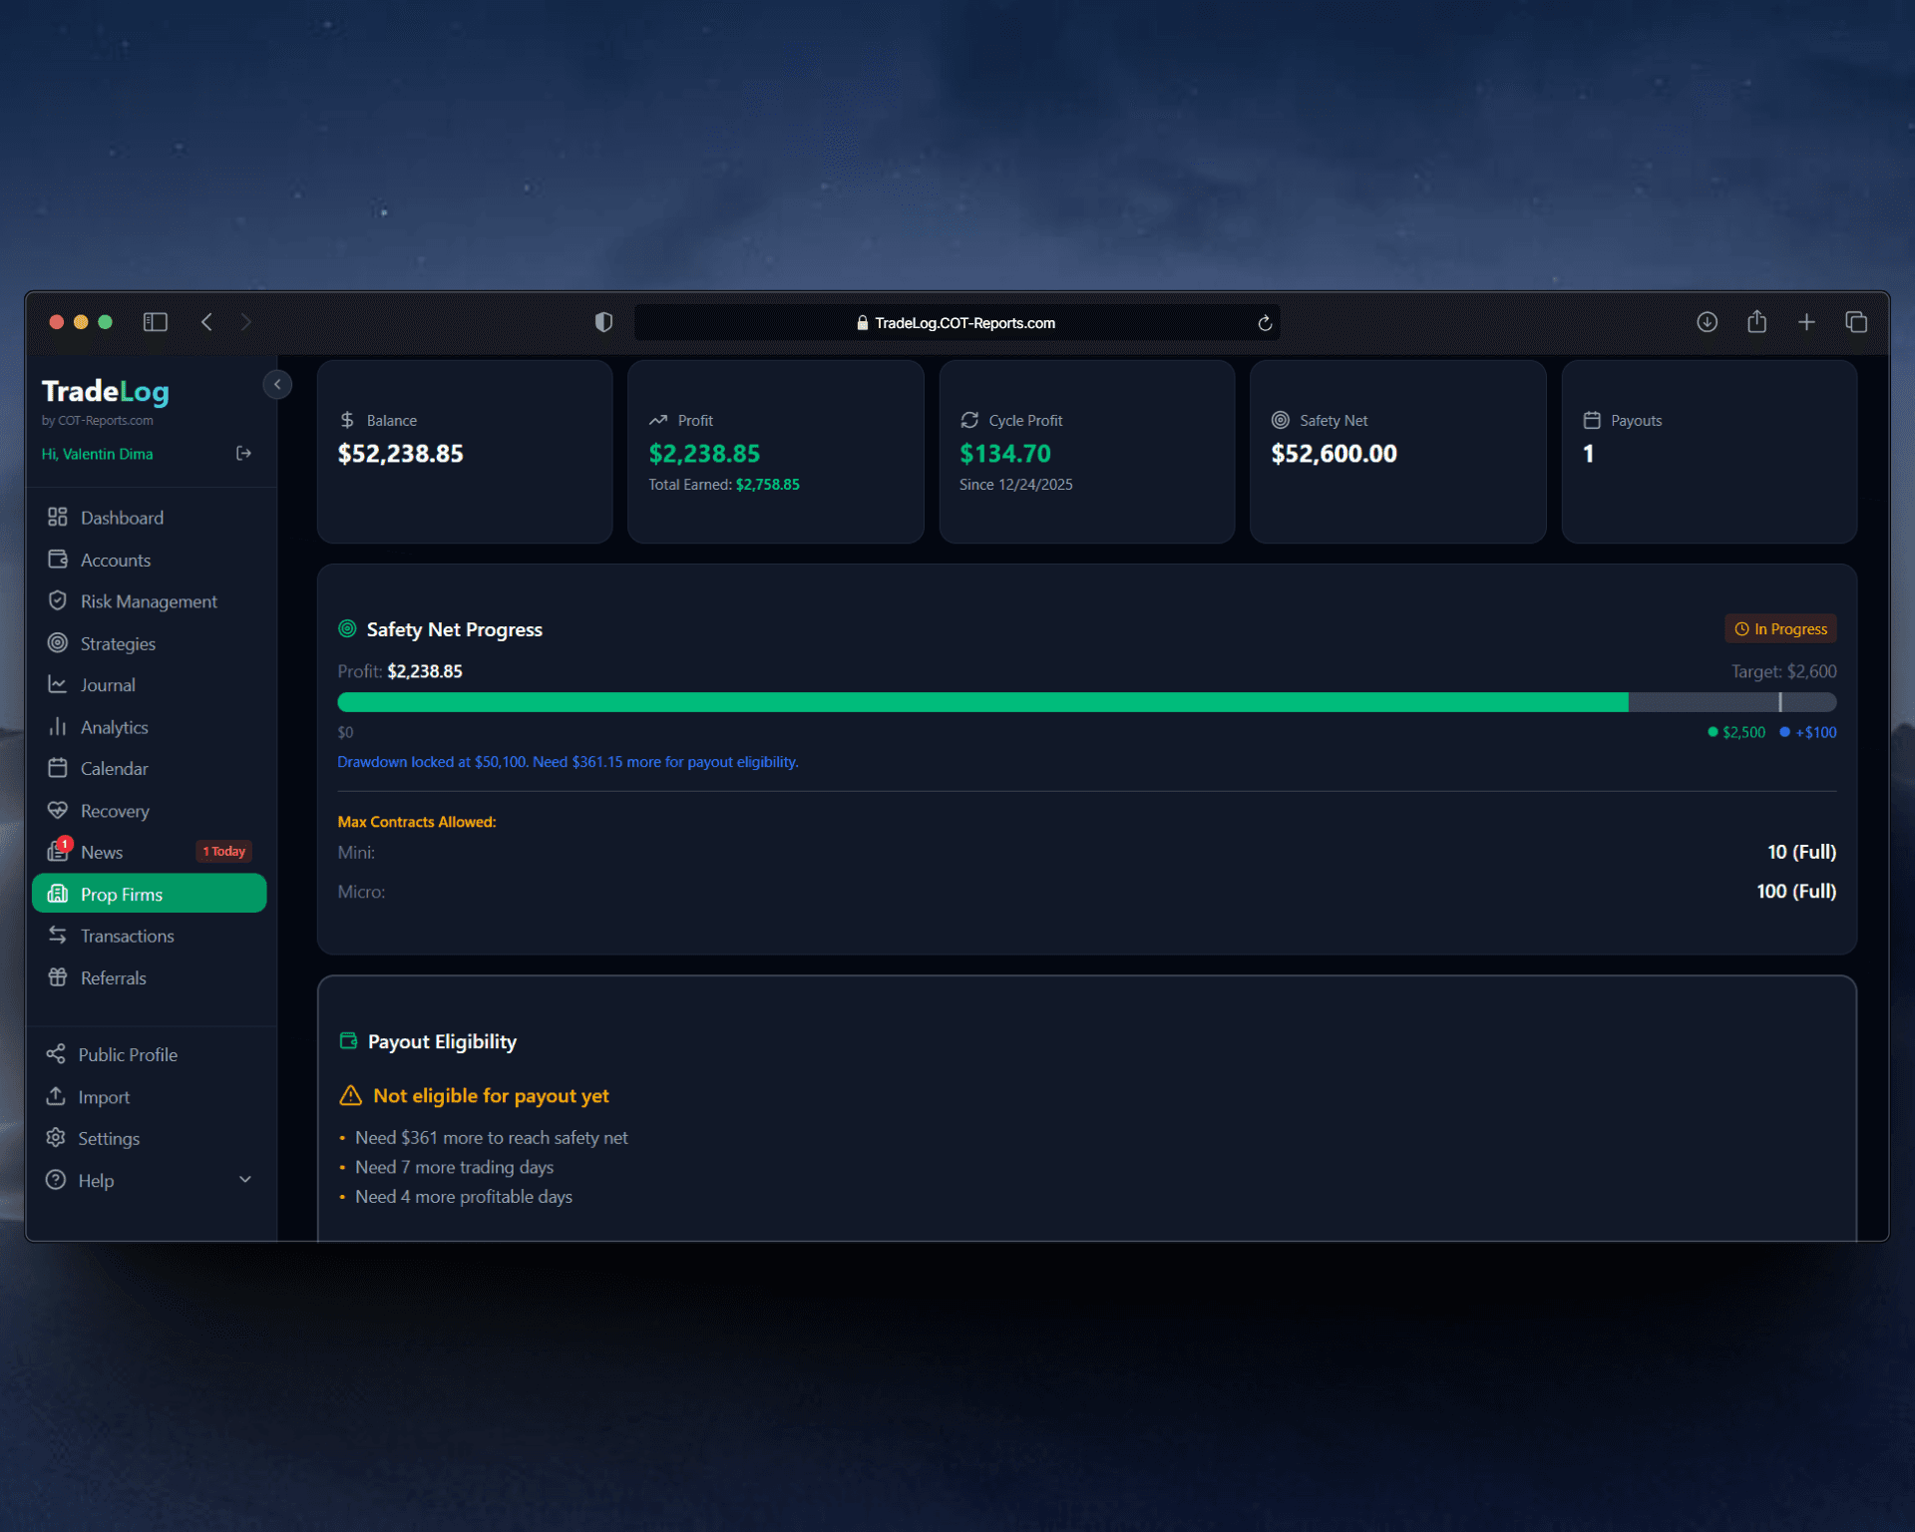Navigate to the Dashboard page
This screenshot has height=1532, width=1915.
click(x=122, y=518)
